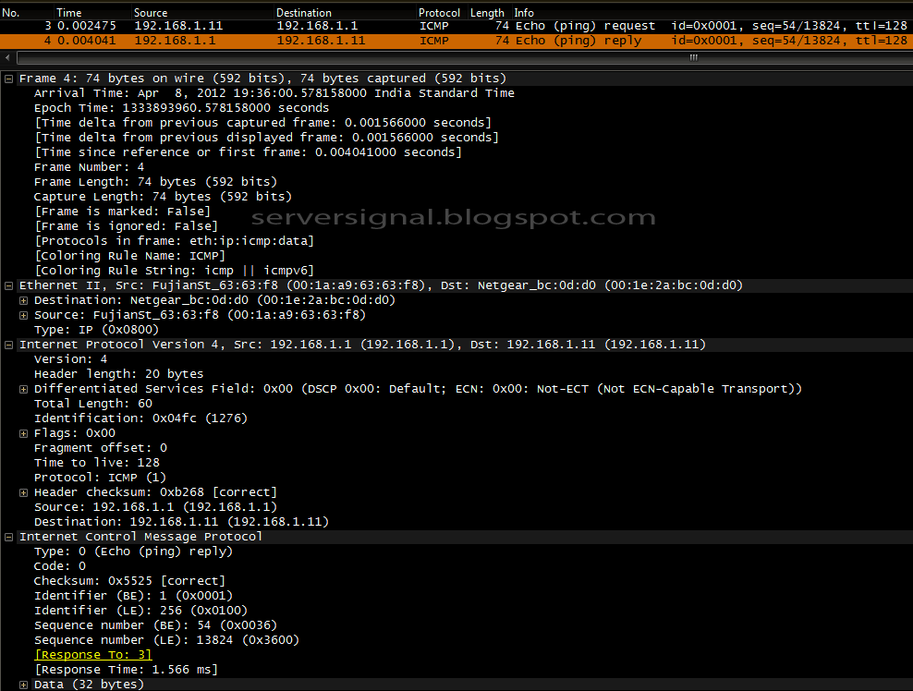Expand the Header checksum field

point(23,491)
